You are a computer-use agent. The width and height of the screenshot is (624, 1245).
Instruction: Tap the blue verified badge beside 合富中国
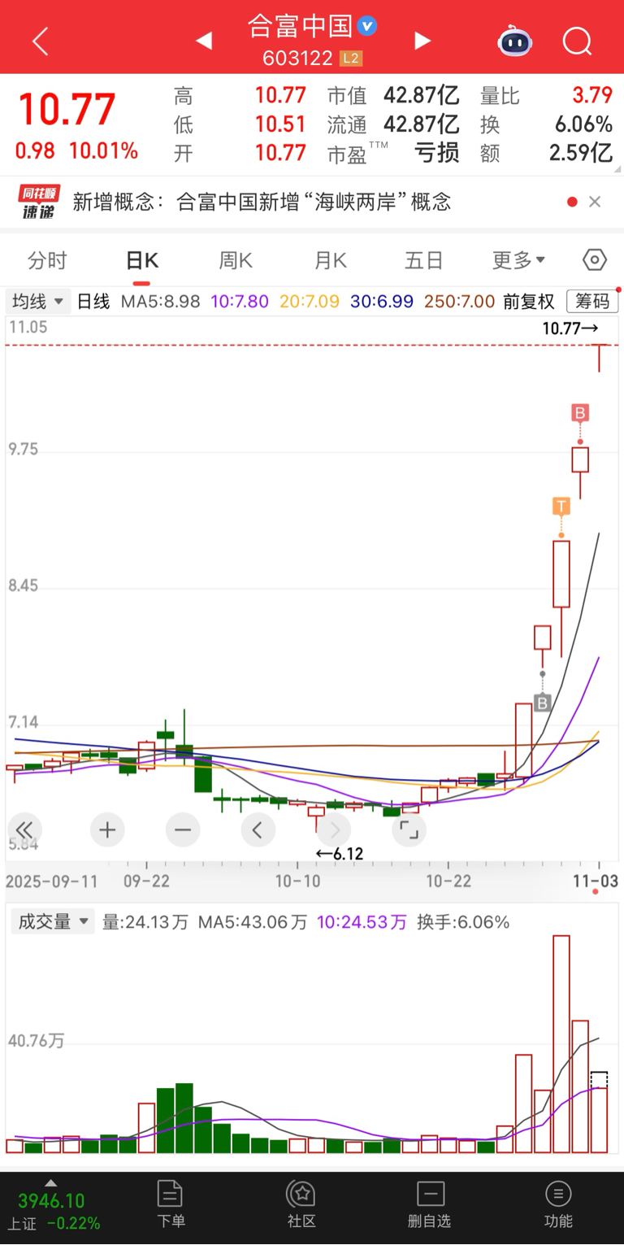point(367,26)
